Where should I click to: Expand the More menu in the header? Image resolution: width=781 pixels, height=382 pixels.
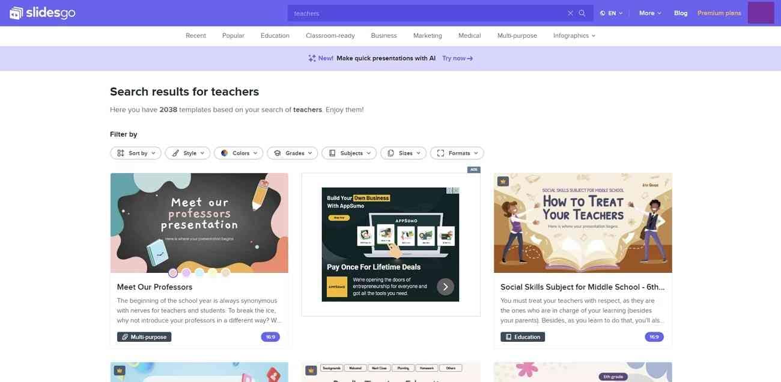click(x=650, y=13)
